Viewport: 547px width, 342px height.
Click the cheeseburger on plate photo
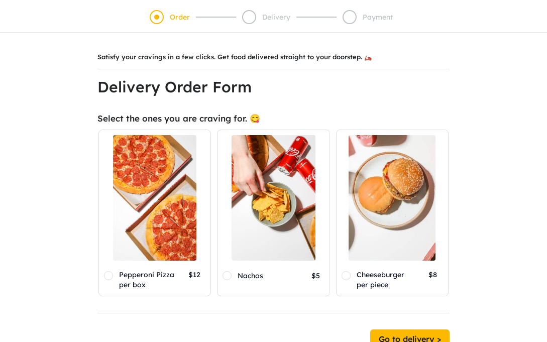pos(392,198)
